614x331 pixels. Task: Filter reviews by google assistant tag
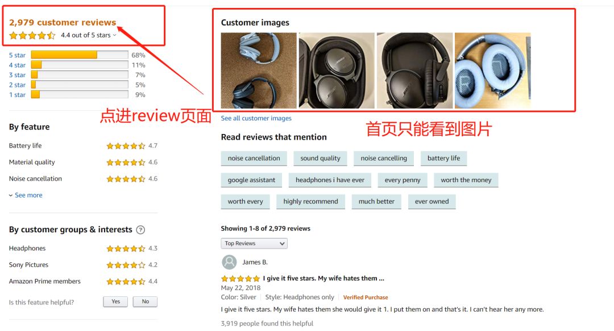251,181
